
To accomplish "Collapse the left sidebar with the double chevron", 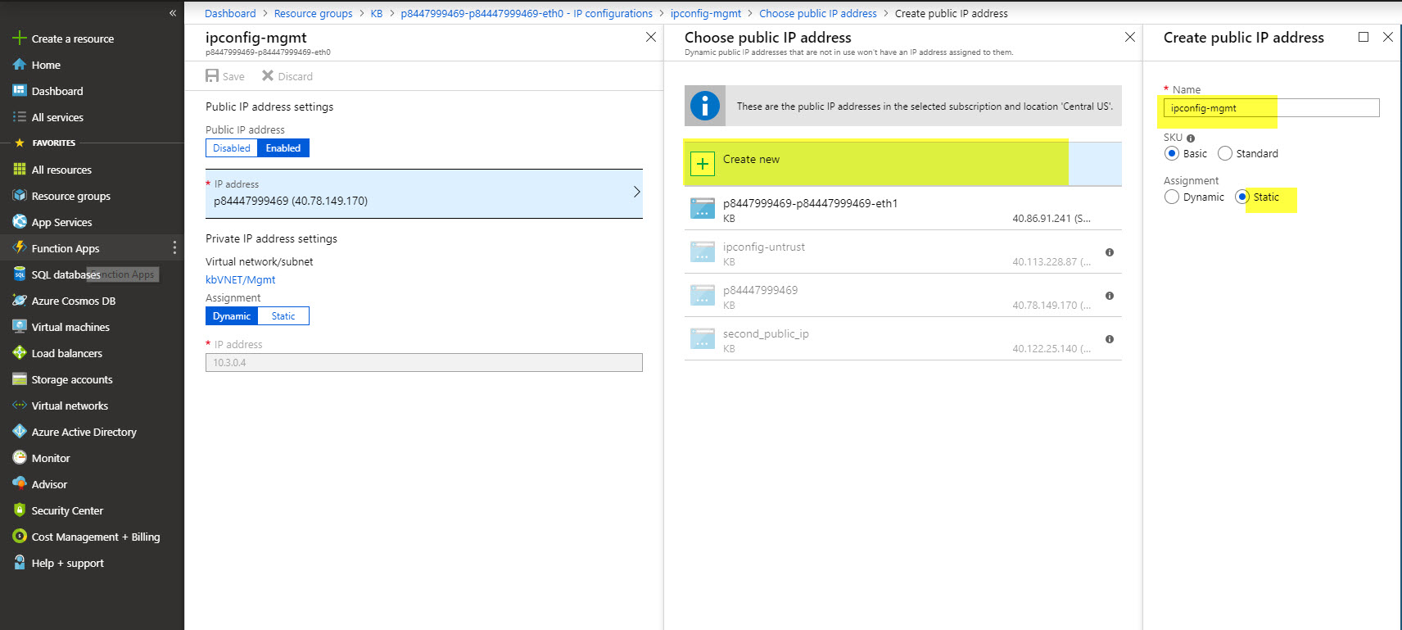I will click(x=173, y=13).
